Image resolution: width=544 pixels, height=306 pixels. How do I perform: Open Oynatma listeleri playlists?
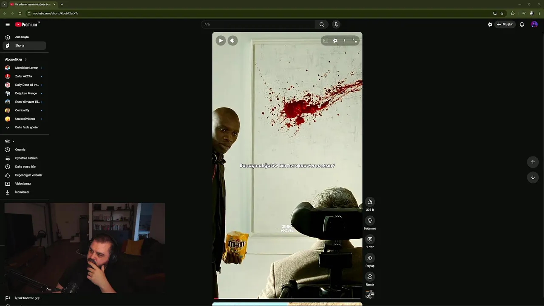pyautogui.click(x=24, y=158)
